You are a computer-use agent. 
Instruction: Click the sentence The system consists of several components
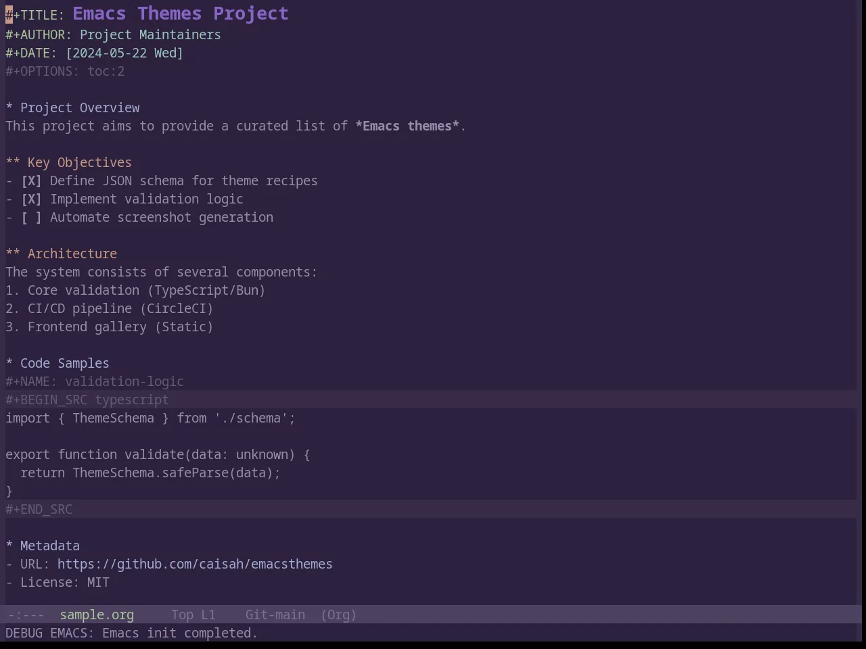[161, 272]
